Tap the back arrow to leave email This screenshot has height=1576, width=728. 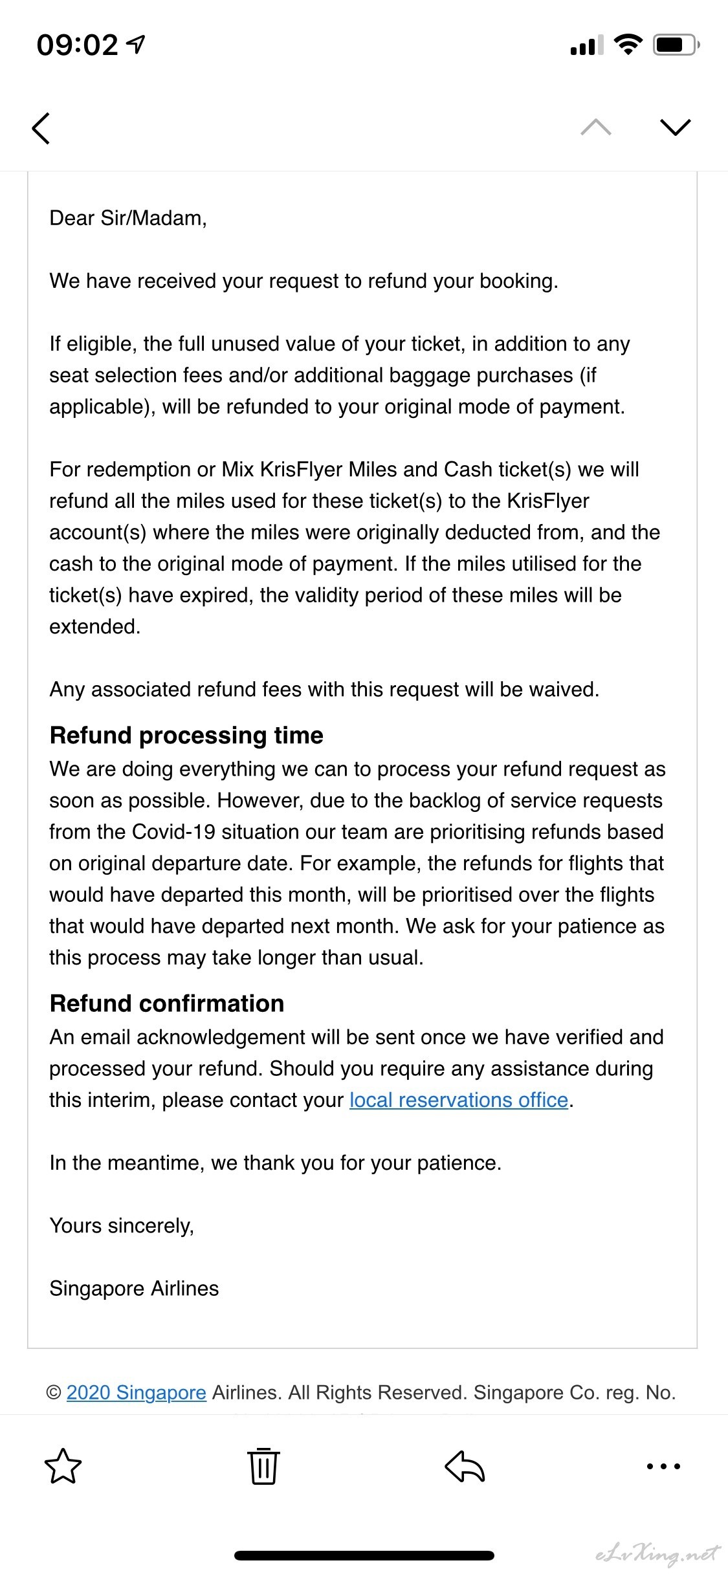[x=41, y=127]
